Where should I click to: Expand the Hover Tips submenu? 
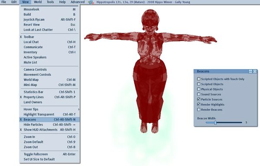pos(49,109)
